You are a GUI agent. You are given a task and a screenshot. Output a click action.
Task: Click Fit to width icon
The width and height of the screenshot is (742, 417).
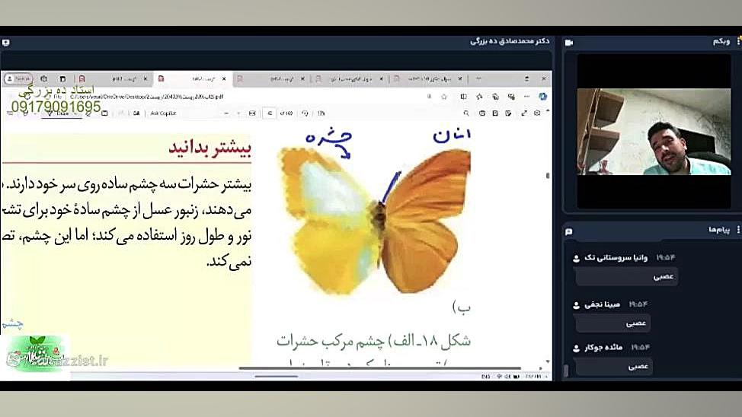click(252, 113)
